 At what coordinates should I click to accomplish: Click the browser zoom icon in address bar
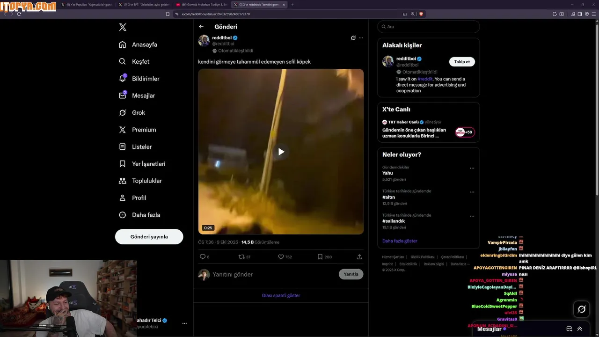[413, 14]
